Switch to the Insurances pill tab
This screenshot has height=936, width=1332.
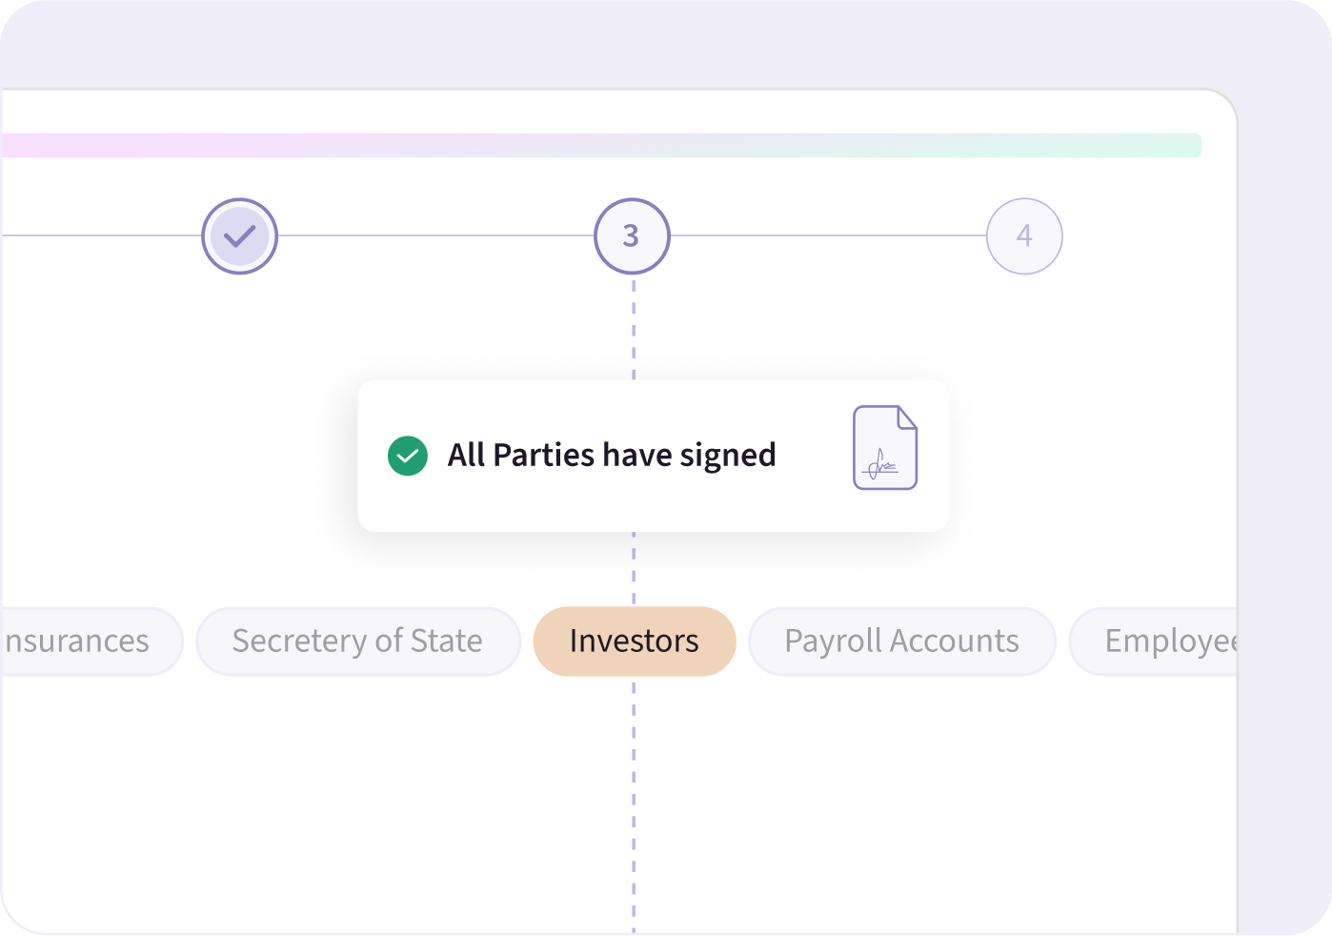81,641
